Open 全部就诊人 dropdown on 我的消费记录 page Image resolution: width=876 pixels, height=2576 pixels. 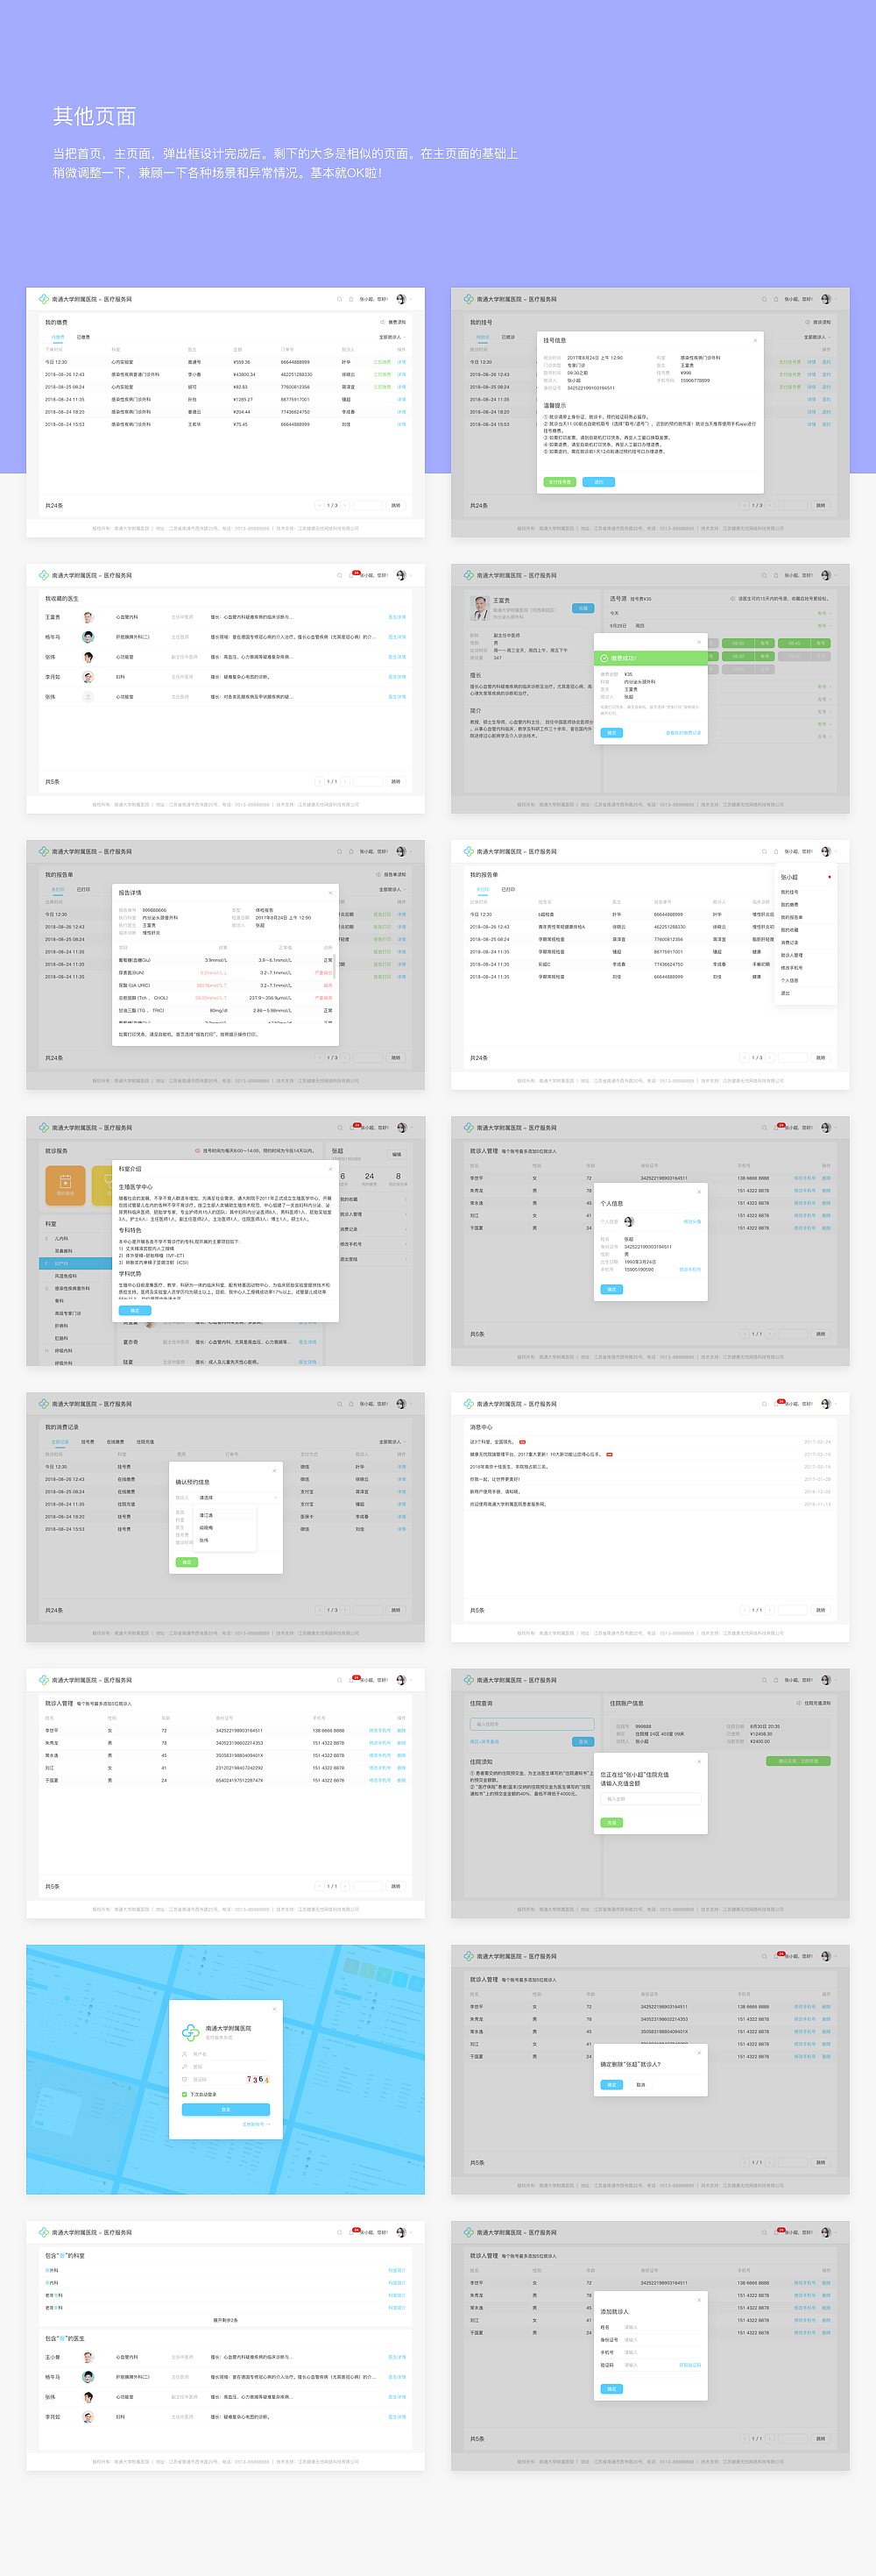point(392,1442)
